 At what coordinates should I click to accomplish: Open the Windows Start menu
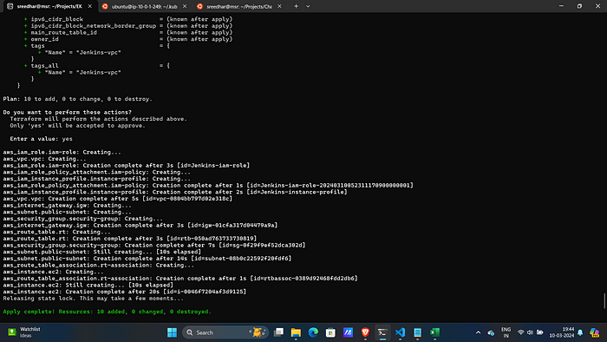pos(172,332)
